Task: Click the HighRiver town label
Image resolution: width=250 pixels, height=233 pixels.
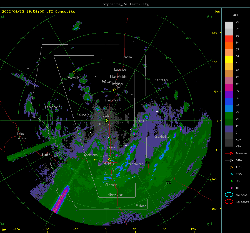Action: click(115, 194)
